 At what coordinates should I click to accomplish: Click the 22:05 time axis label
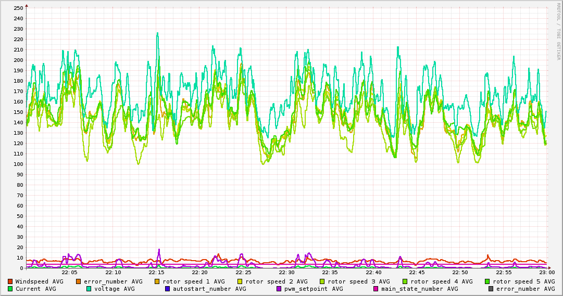point(70,273)
